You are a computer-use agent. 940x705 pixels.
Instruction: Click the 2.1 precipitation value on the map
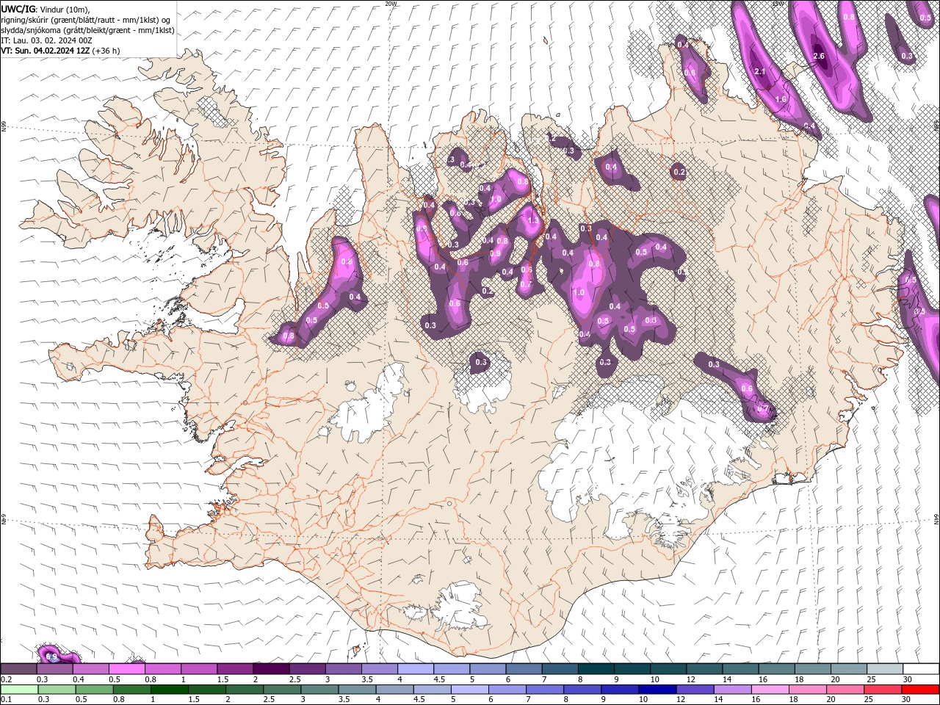coord(760,71)
